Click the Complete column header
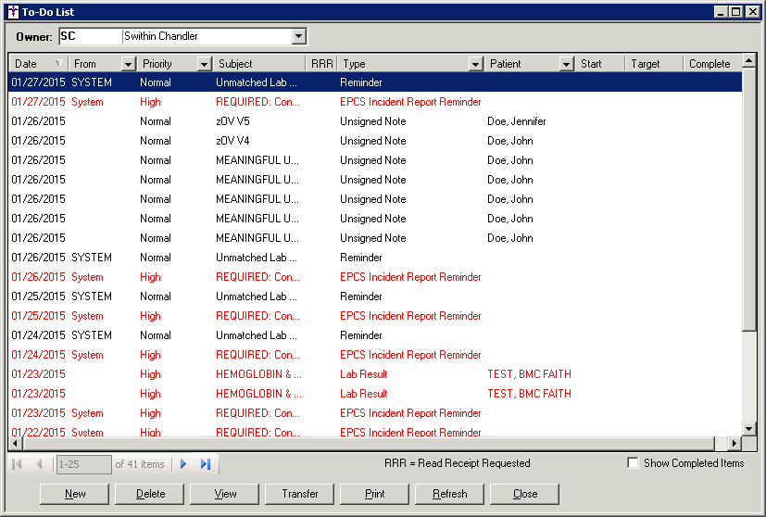Screen dimensions: 766x517 (x=709, y=64)
